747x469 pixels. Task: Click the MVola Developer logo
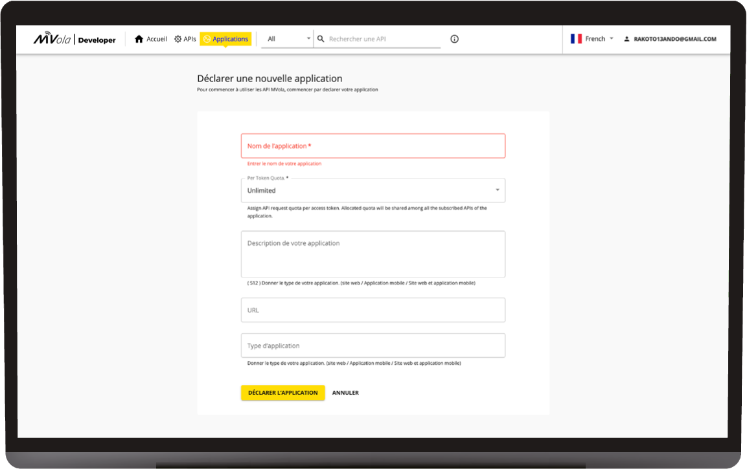click(75, 39)
